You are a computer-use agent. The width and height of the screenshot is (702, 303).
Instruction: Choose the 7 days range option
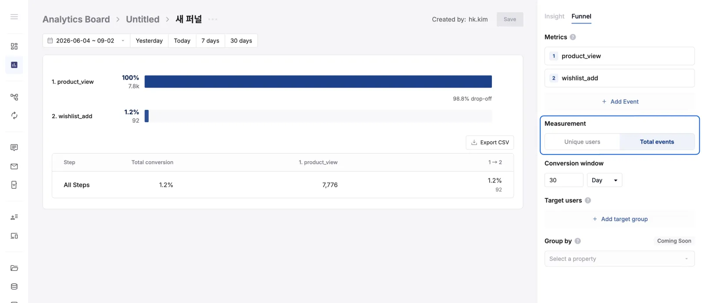click(x=210, y=41)
